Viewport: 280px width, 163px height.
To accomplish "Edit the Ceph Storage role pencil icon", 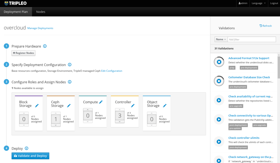I will [x=69, y=106].
